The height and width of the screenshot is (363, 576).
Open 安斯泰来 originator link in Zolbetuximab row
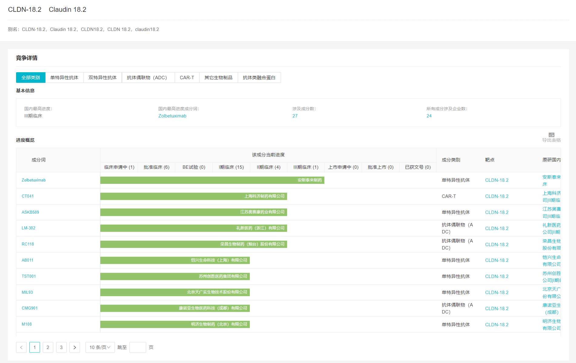[551, 180]
